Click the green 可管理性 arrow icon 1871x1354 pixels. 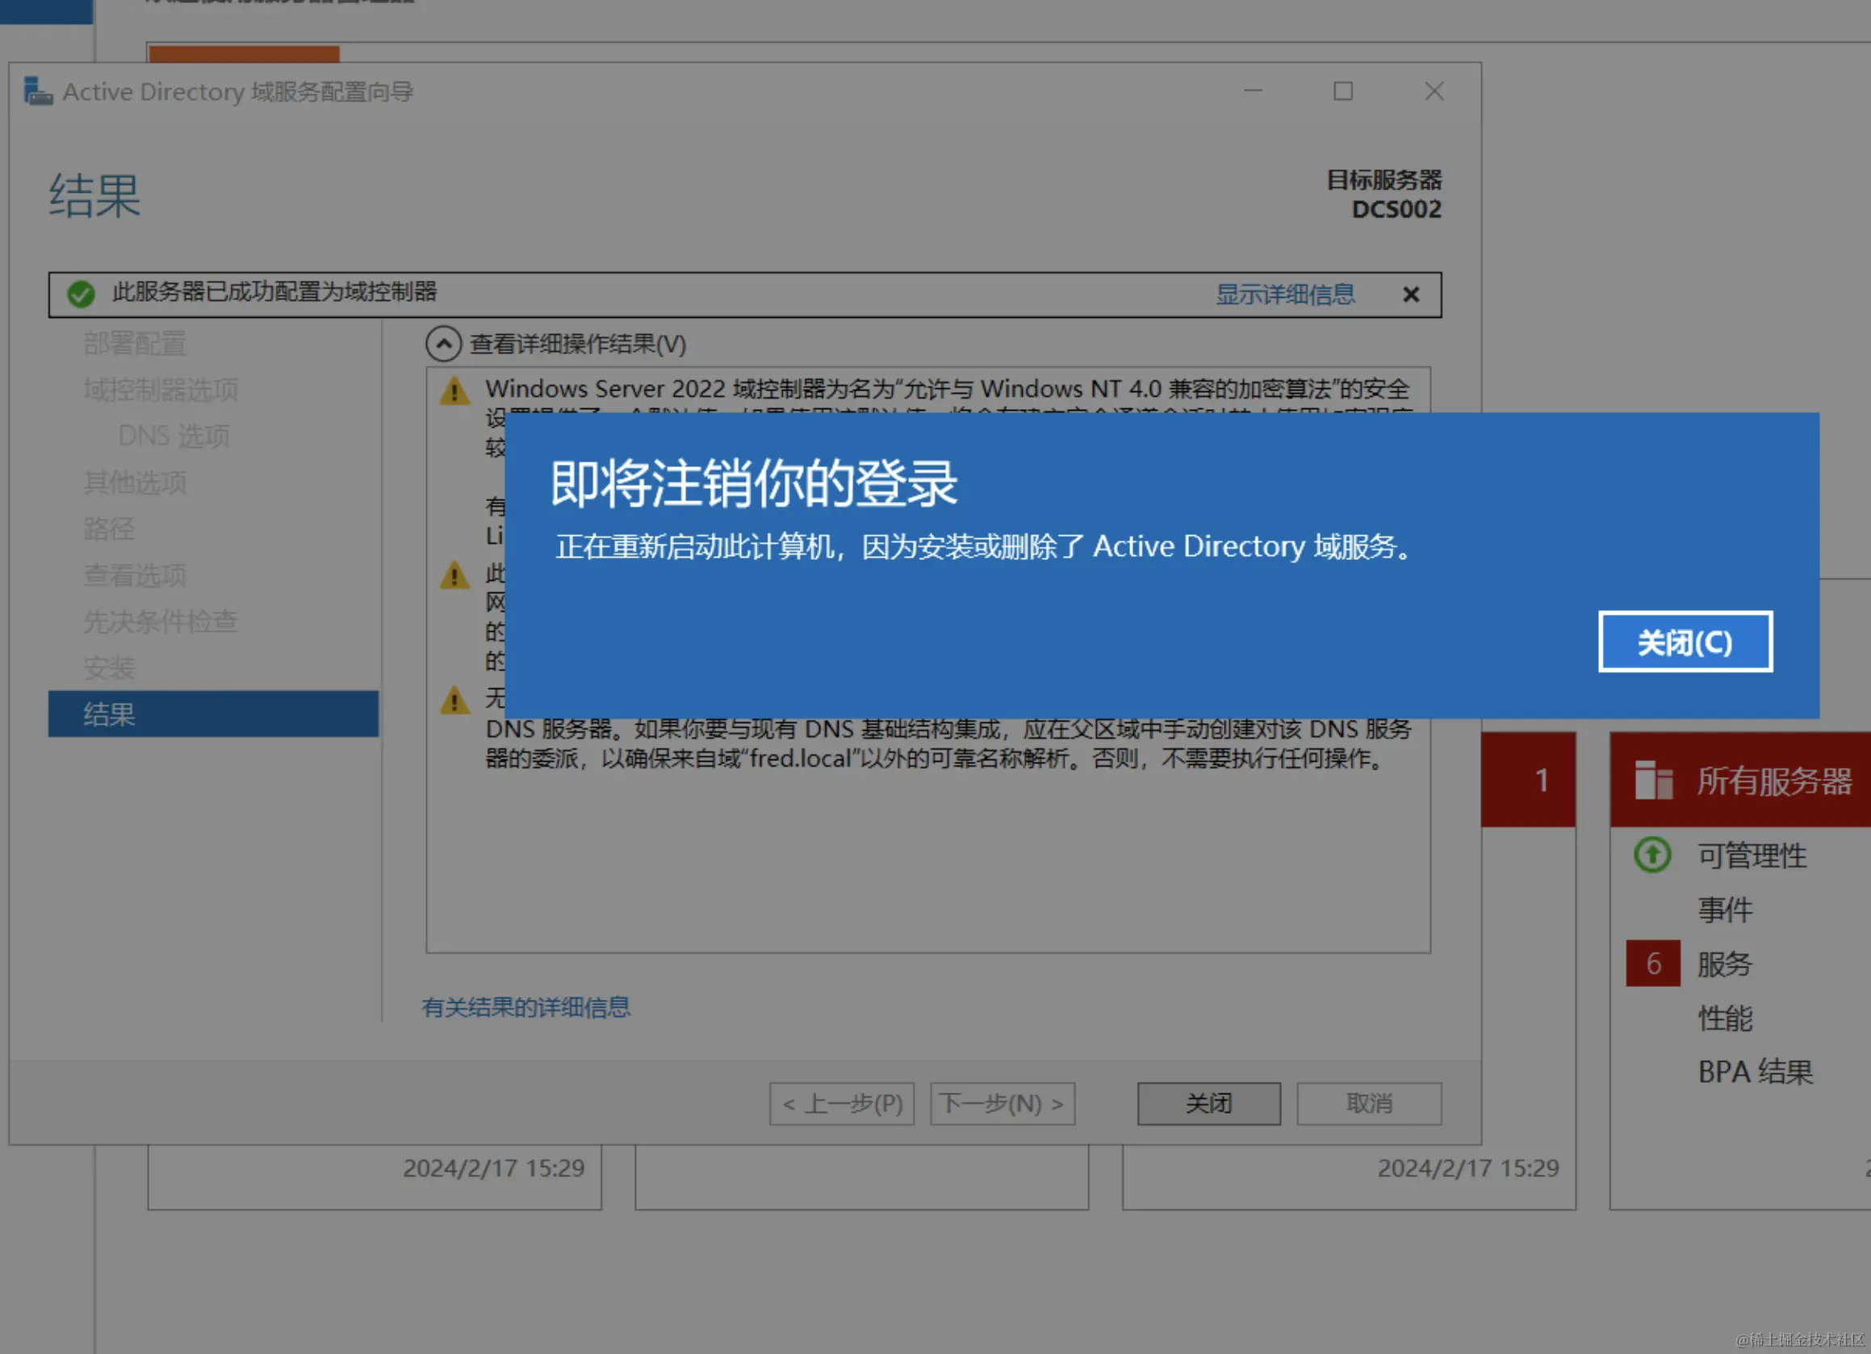coord(1651,855)
